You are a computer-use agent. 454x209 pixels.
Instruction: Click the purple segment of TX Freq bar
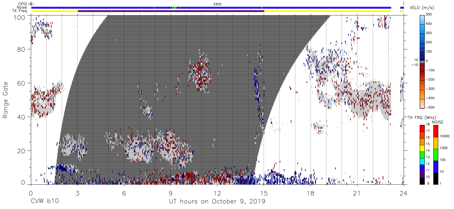point(171,11)
